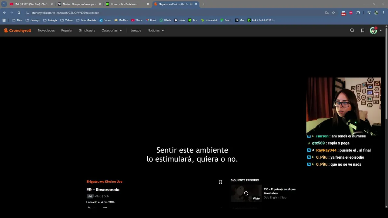Open the Videos bookmarks folder
388x218 pixels.
pos(66,20)
